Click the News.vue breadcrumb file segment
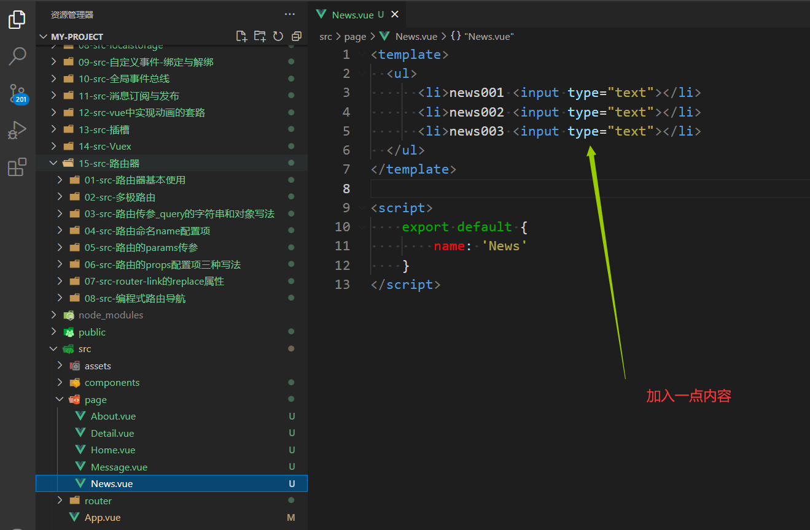 coord(409,36)
